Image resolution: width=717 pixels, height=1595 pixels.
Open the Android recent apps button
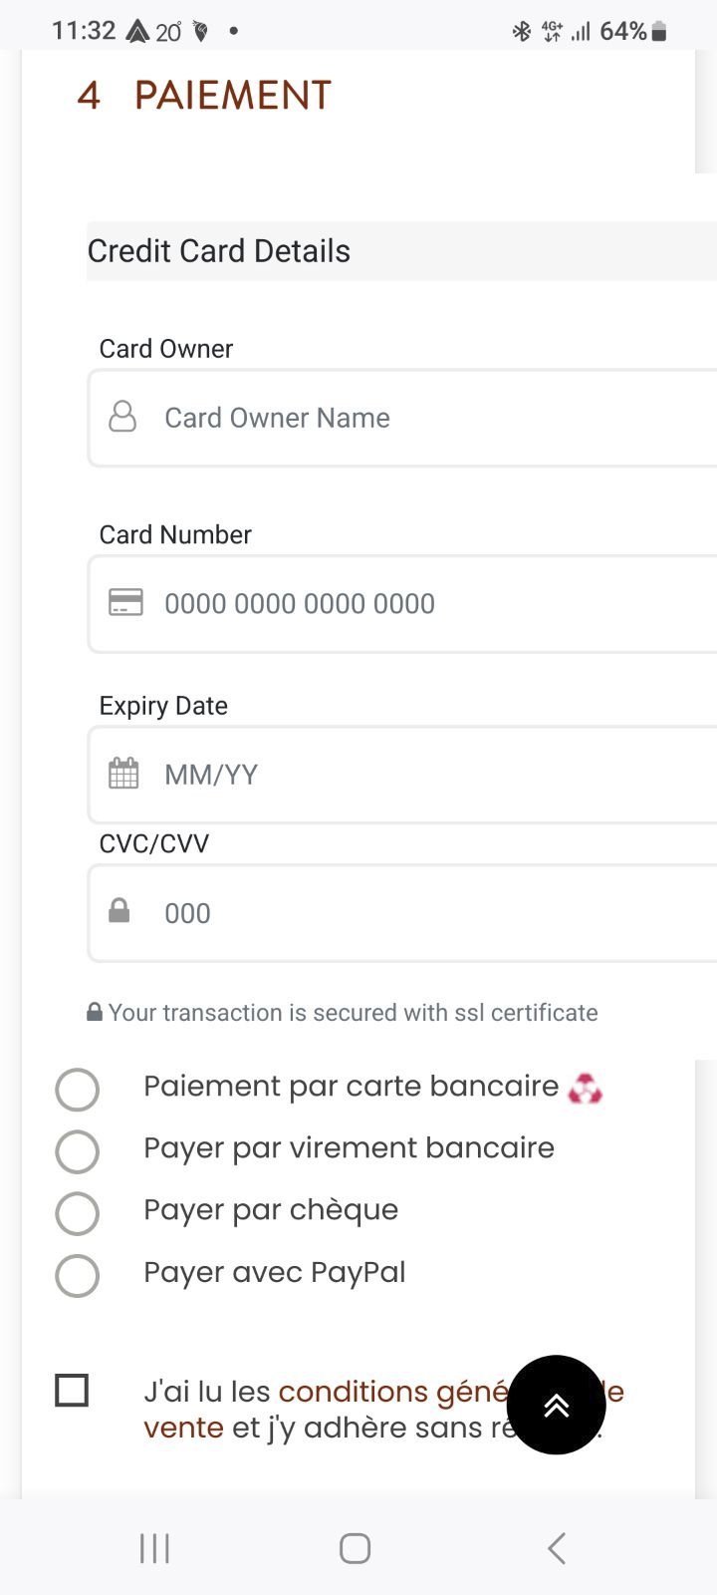tap(155, 1548)
